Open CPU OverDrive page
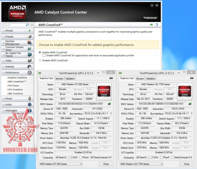The height and width of the screenshot is (169, 197). 15,90
